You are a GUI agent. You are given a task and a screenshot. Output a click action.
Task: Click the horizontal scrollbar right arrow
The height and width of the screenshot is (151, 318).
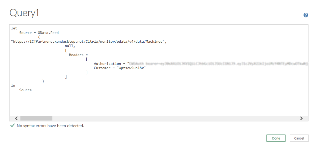tap(301, 118)
